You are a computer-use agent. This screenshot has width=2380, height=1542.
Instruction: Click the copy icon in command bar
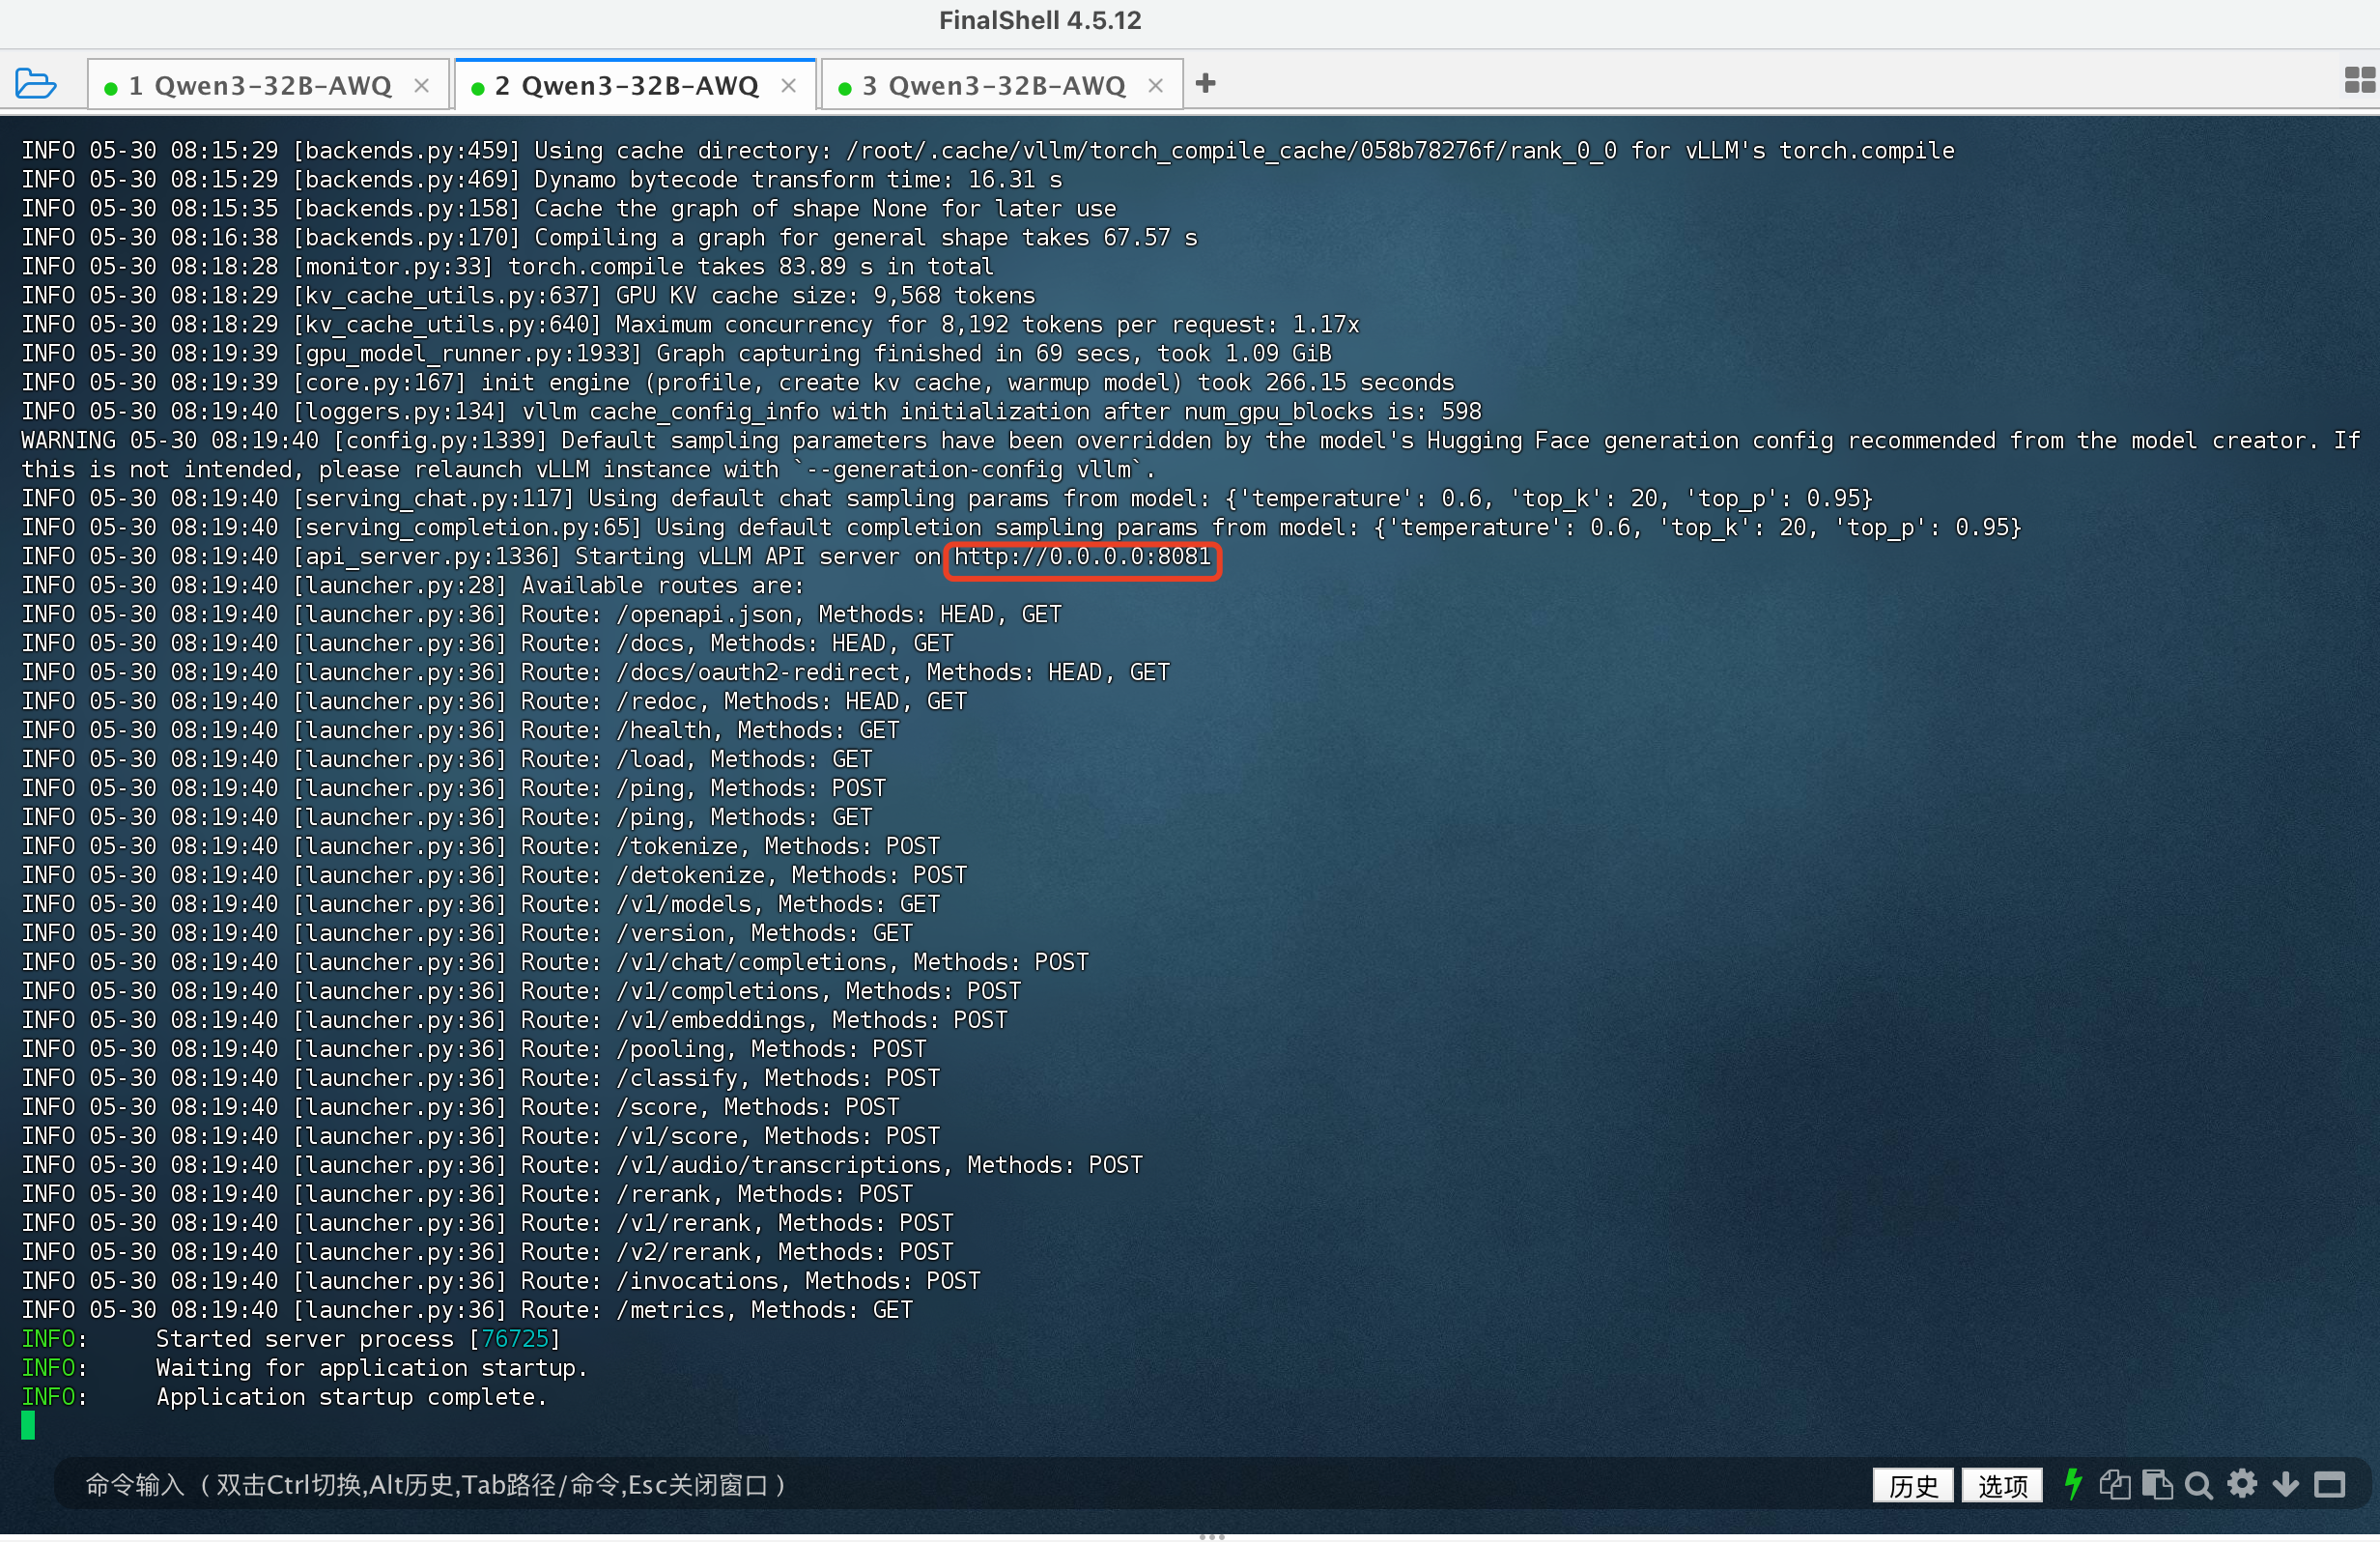click(2114, 1484)
